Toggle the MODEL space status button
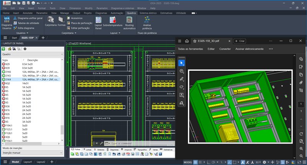The image size is (307, 165). coord(188,162)
